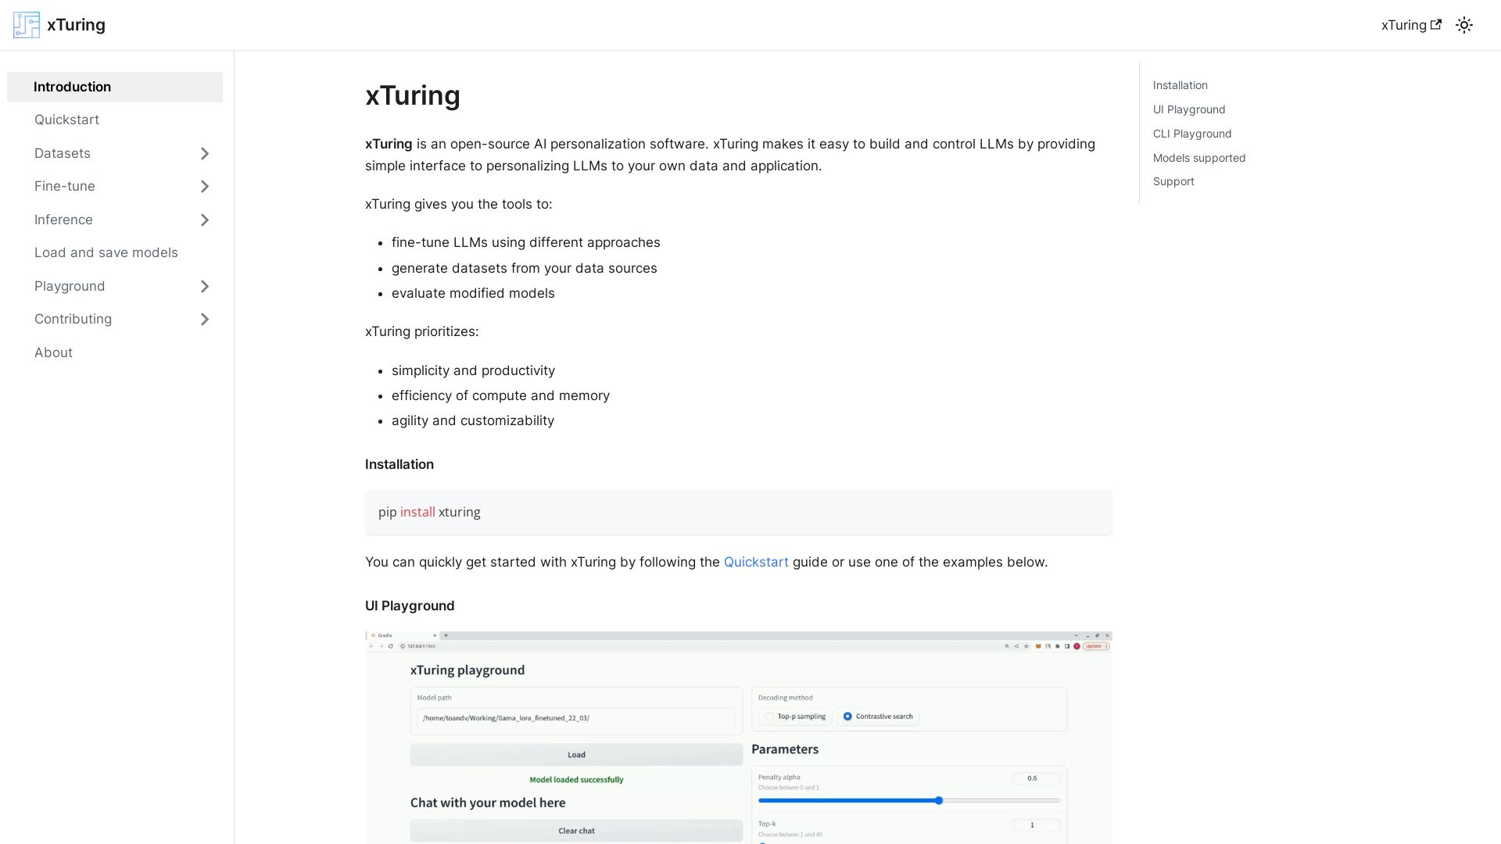The height and width of the screenshot is (844, 1501).
Task: Click the extensions puzzle icon in the screenshot
Action: 1058,646
